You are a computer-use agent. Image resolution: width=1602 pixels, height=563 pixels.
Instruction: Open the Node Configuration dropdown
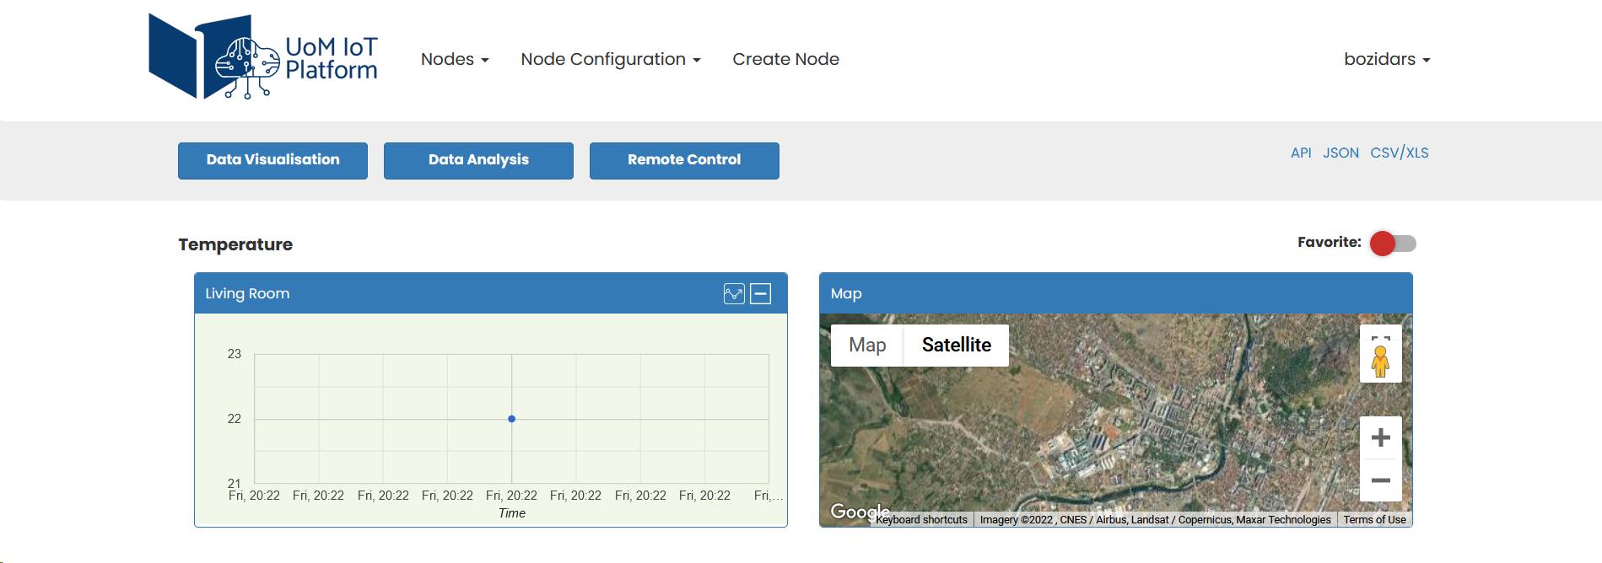(610, 60)
